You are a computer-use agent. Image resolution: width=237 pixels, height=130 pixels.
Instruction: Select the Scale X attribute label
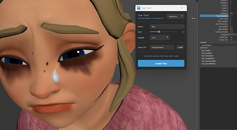tap(224, 6)
